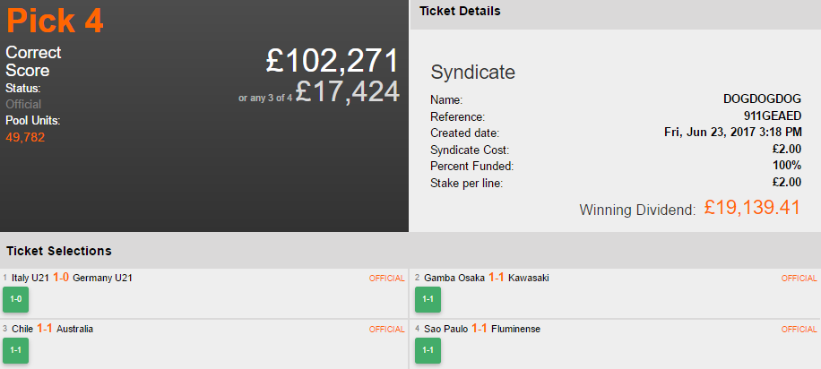Image resolution: width=821 pixels, height=369 pixels.
Task: Click the Italy U21 team name
Action: 30,279
